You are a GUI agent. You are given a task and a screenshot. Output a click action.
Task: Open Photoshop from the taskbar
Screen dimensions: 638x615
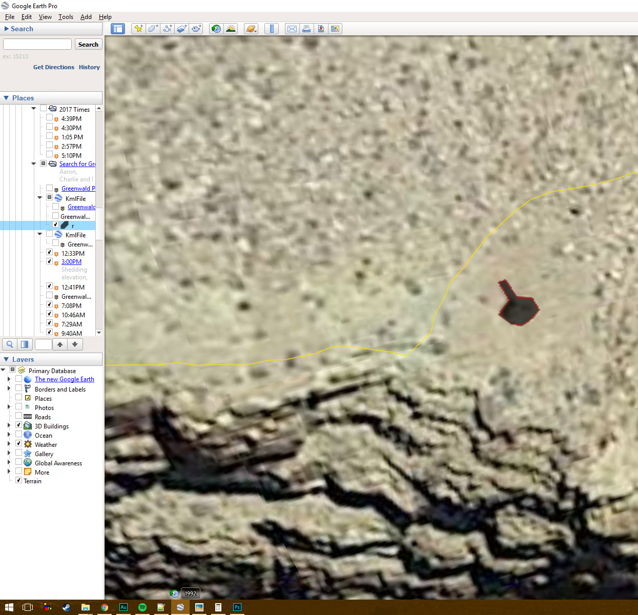pyautogui.click(x=237, y=607)
